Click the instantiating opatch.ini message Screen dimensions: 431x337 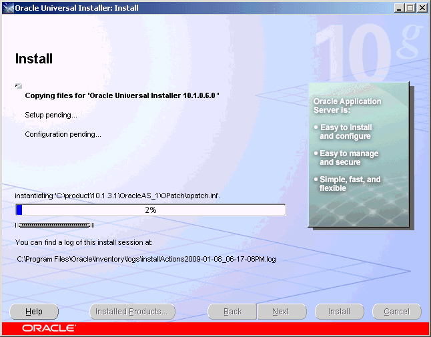pyautogui.click(x=117, y=196)
